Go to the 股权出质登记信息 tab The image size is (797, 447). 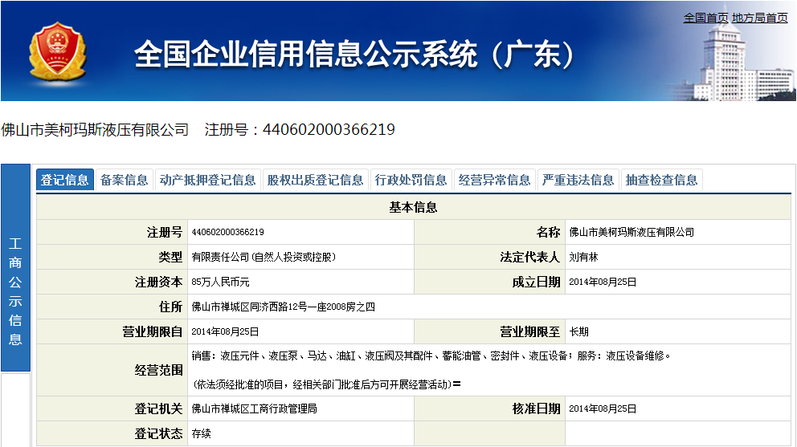[316, 180]
